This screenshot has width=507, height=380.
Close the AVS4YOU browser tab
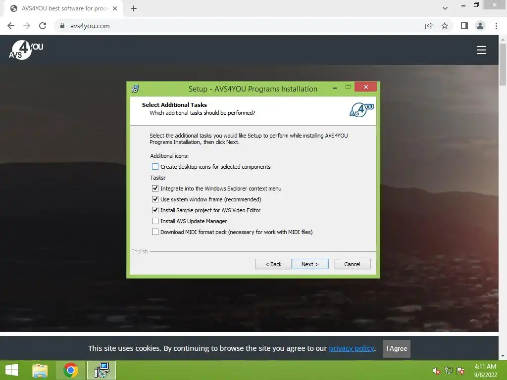tap(115, 8)
